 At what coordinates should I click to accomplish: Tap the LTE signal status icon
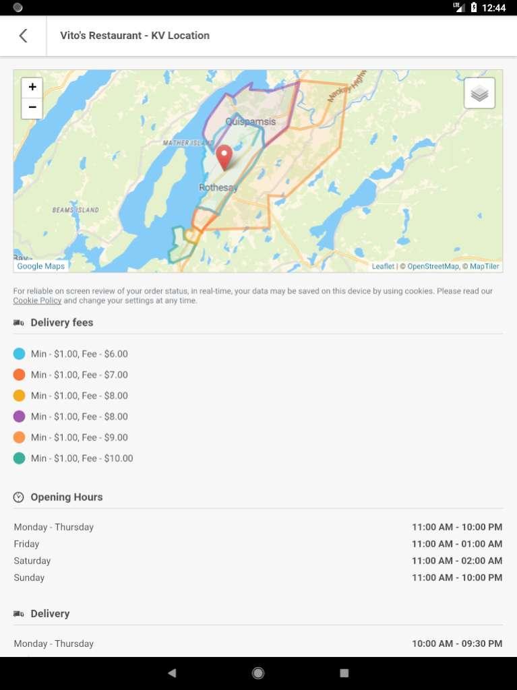tap(458, 7)
